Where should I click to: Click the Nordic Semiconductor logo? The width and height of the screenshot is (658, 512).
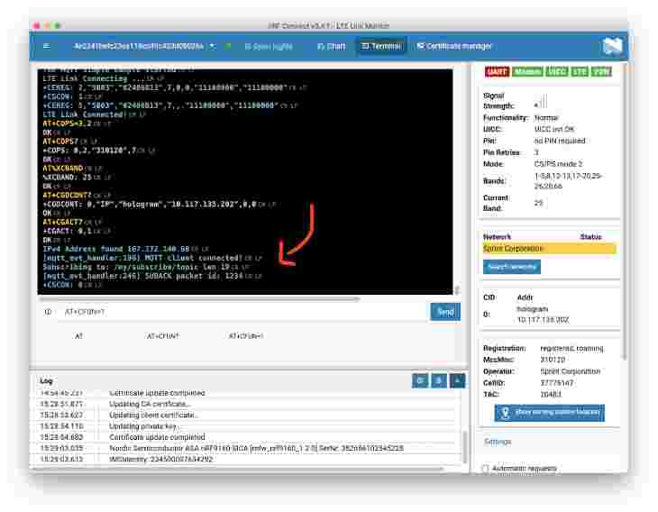tap(612, 46)
